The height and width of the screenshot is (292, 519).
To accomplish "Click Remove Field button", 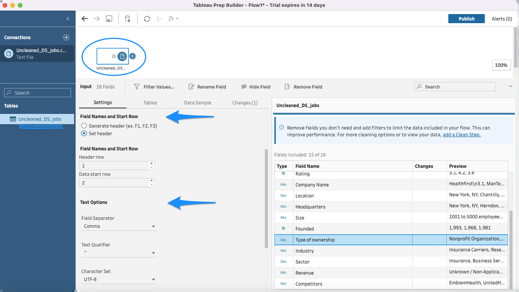I will click(x=303, y=87).
